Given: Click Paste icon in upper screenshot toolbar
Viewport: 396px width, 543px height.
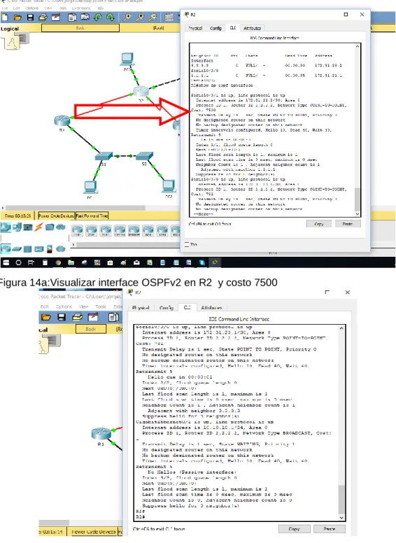Looking at the screenshot, I should pos(85,17).
